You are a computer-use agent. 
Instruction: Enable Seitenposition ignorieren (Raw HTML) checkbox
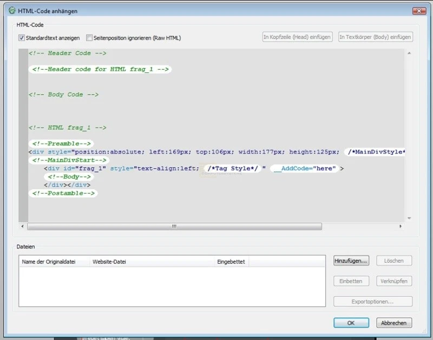pyautogui.click(x=89, y=38)
